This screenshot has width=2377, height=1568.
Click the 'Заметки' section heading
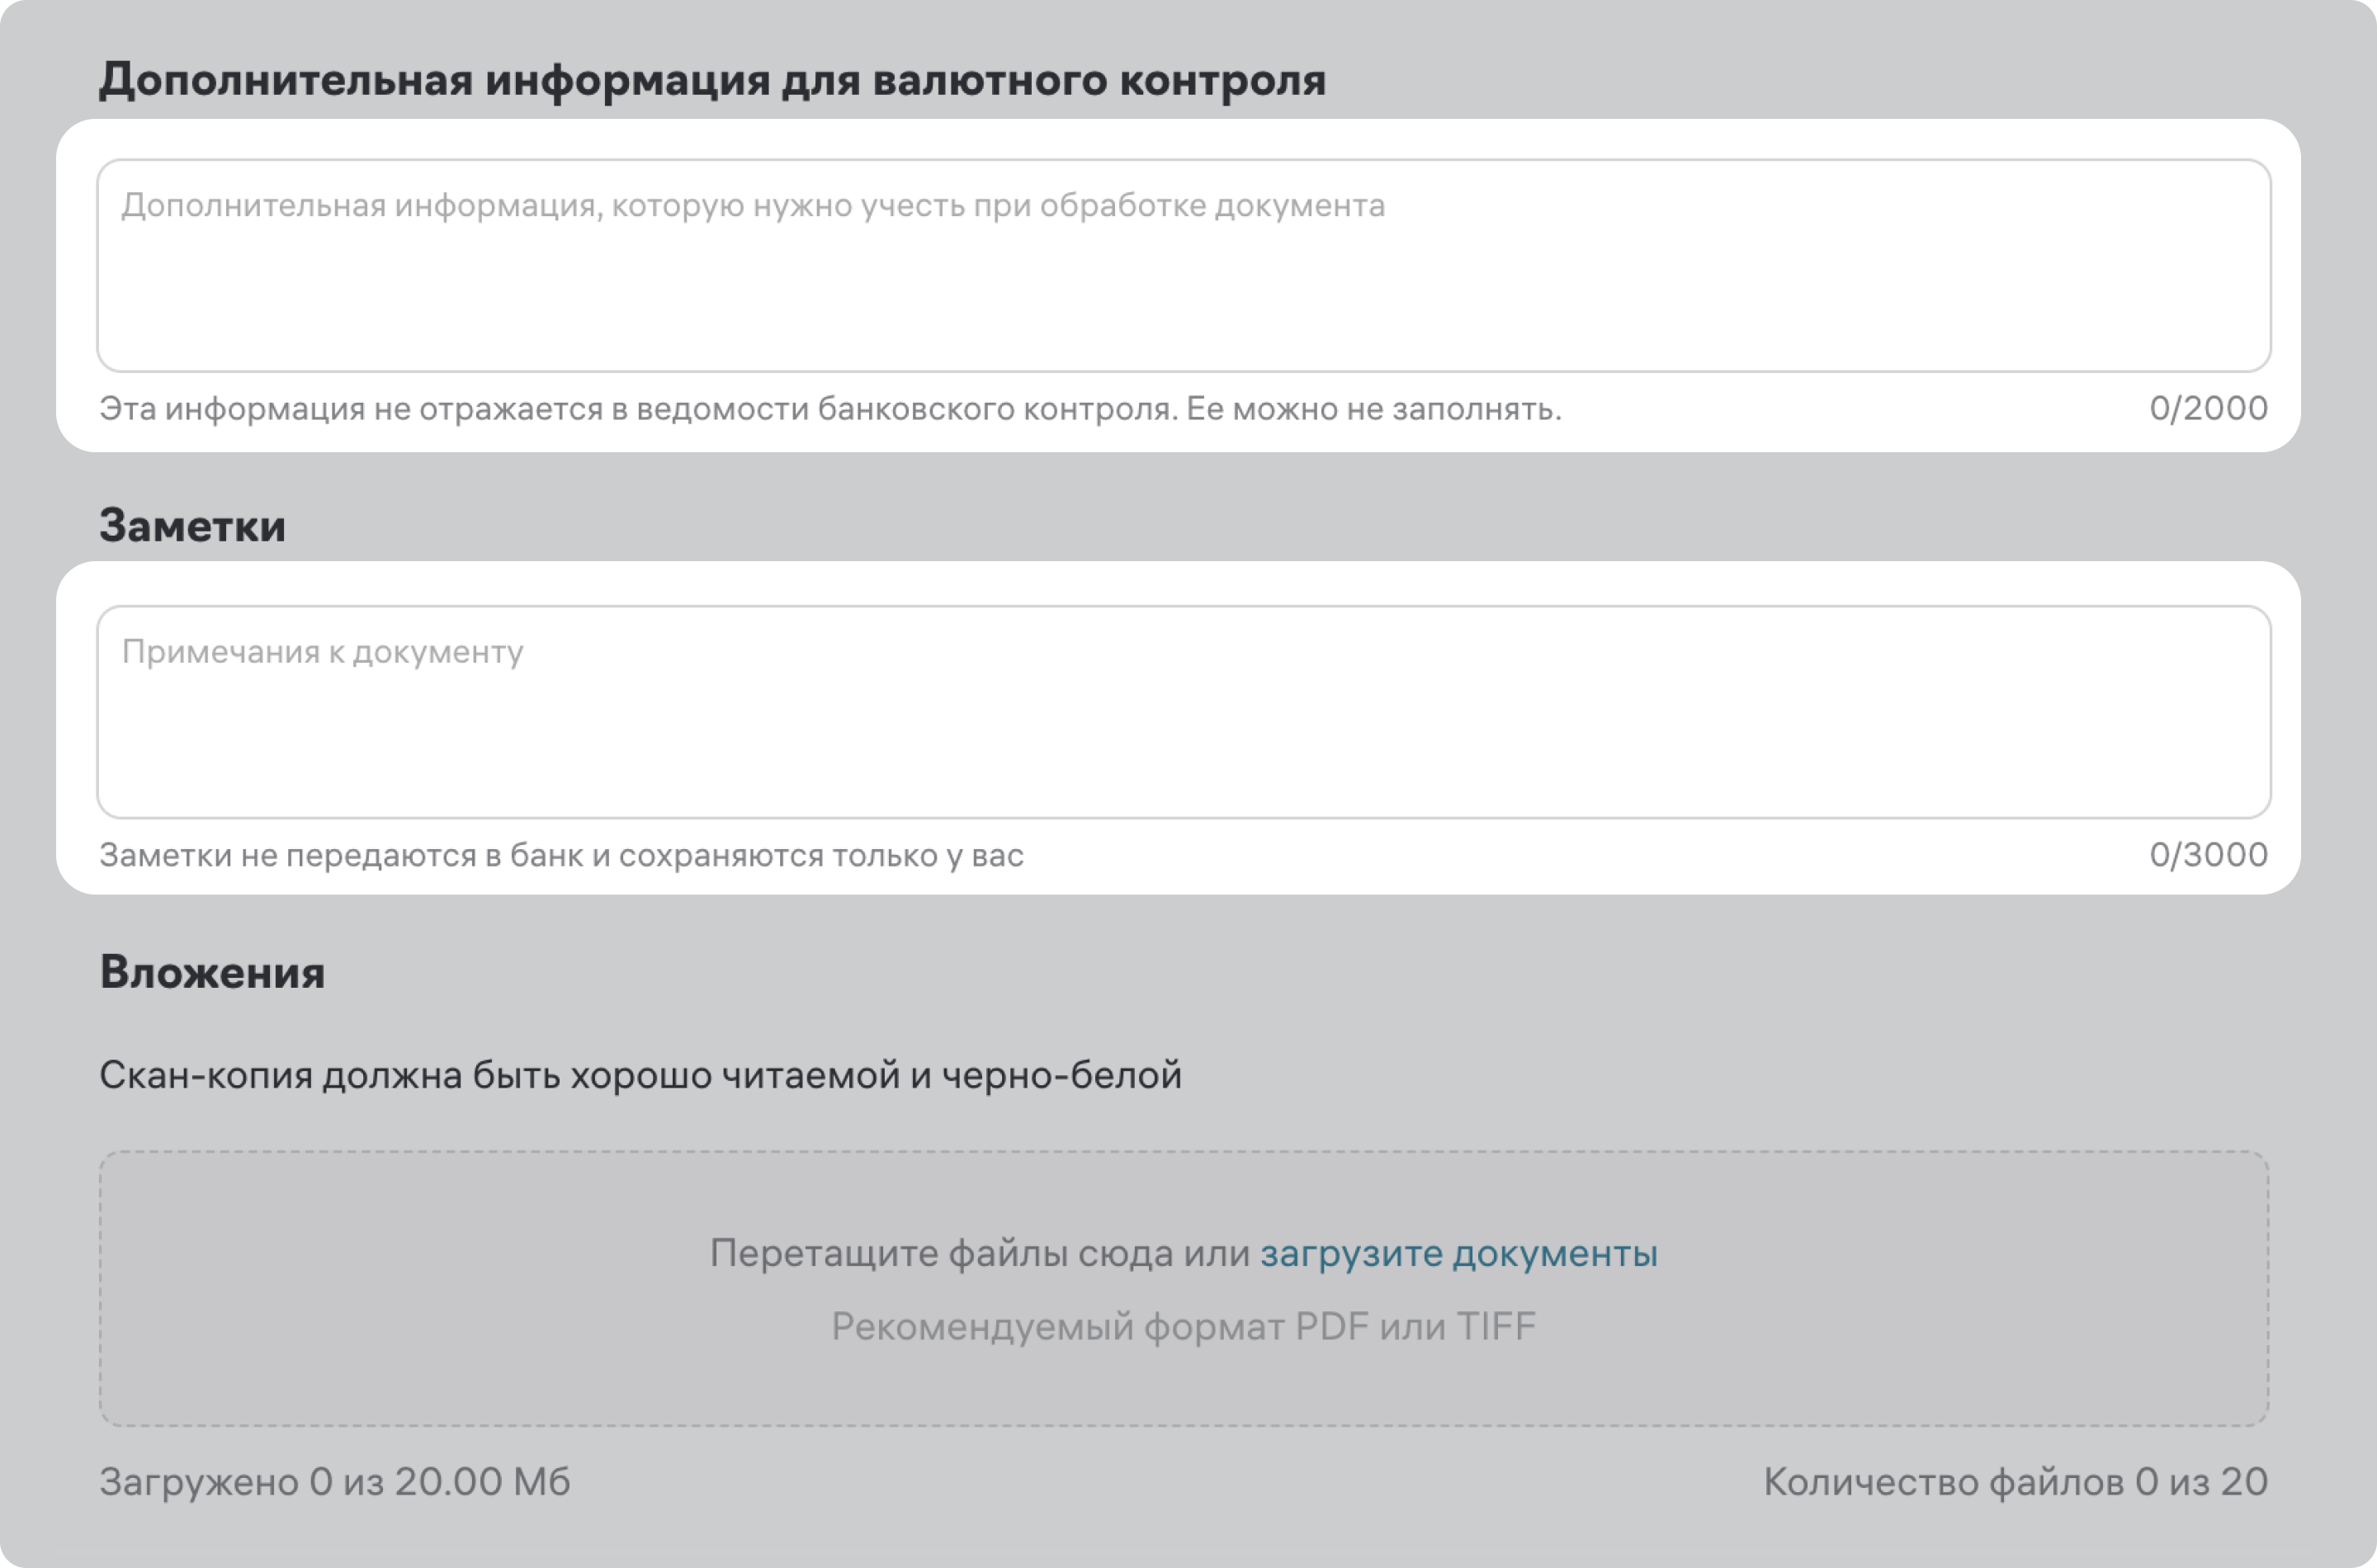192,526
